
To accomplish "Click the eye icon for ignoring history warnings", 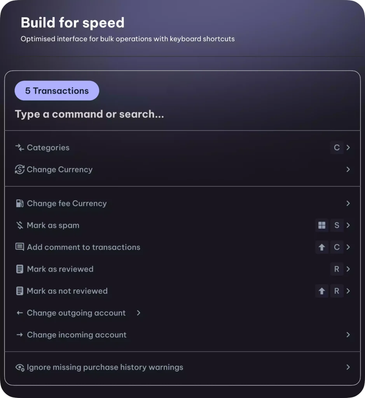I will point(20,368).
